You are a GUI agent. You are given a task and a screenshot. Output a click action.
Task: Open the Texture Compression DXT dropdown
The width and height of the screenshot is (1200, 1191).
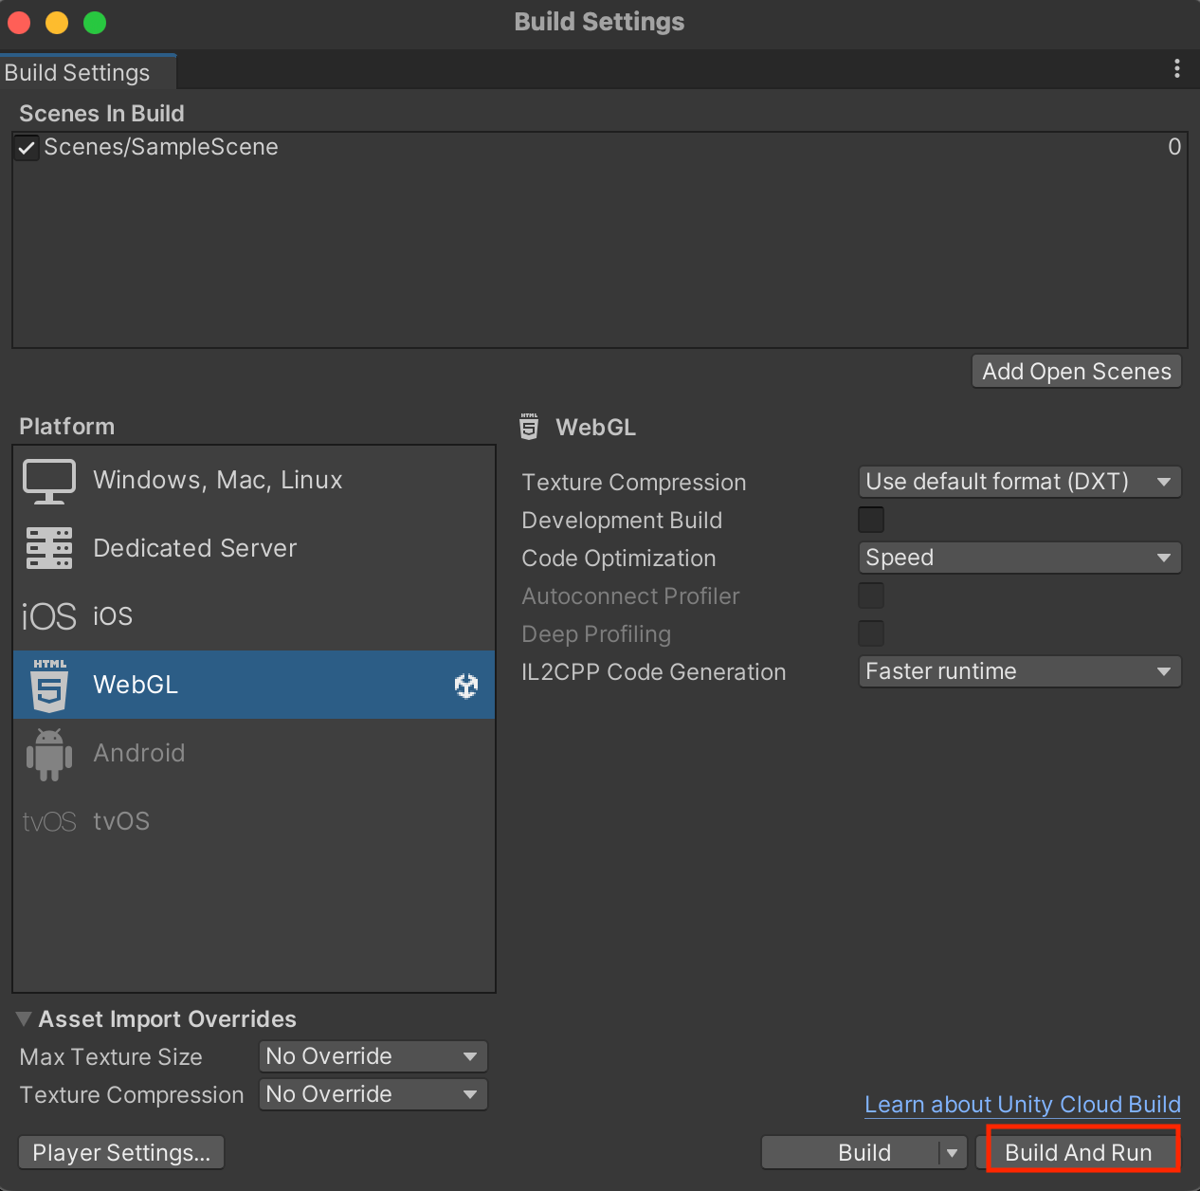tap(1020, 482)
